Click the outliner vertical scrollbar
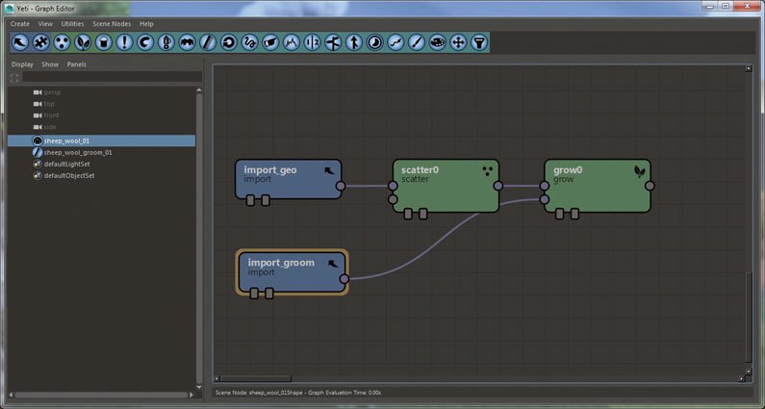Image resolution: width=765 pixels, height=409 pixels. (199, 237)
